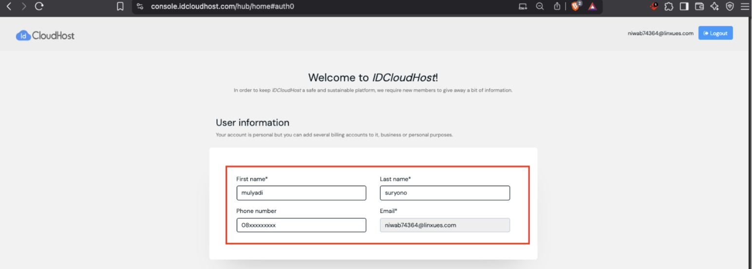
Task: Reload the IDCloudHost console page
Action: pos(39,6)
